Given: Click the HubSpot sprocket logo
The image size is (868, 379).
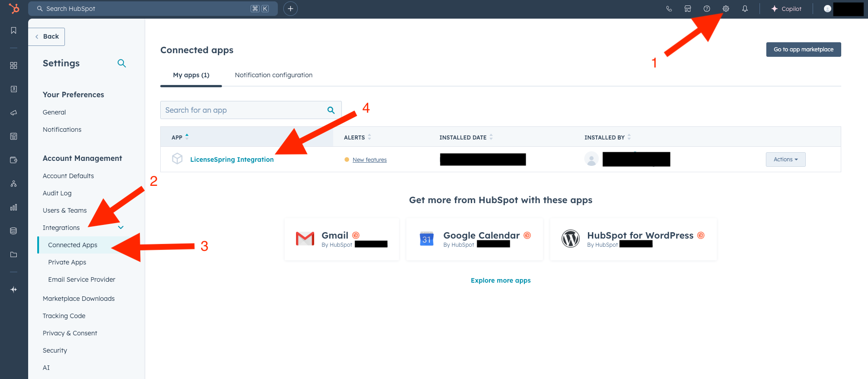Looking at the screenshot, I should (x=14, y=9).
